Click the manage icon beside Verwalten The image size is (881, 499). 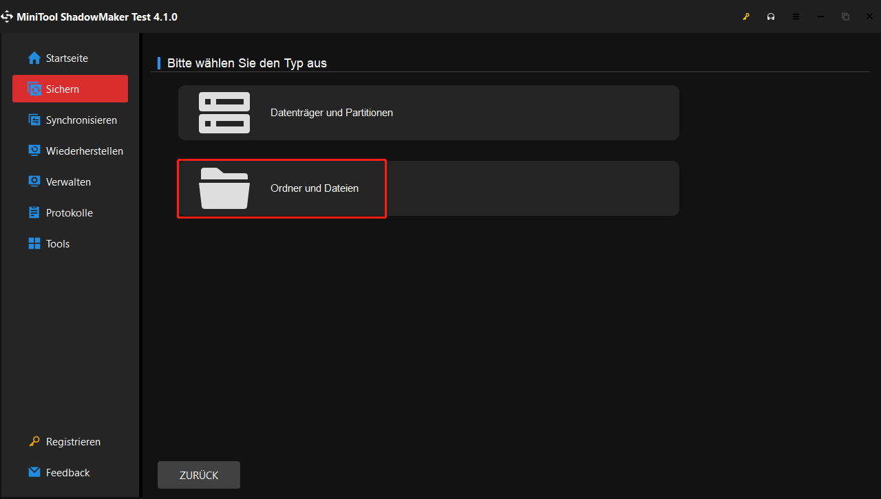tap(34, 181)
